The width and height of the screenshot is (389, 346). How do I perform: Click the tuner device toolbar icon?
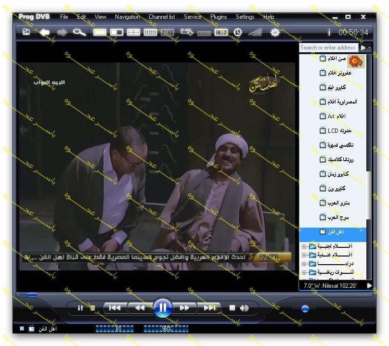[x=204, y=33]
